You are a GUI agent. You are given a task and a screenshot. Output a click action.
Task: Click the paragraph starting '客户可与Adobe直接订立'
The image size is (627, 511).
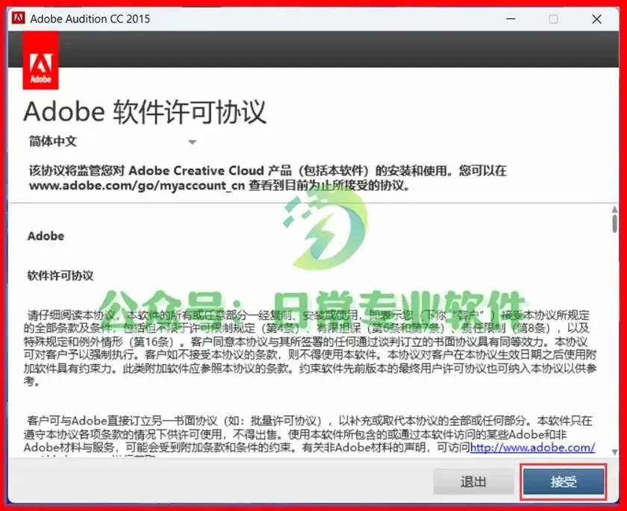coord(309,434)
